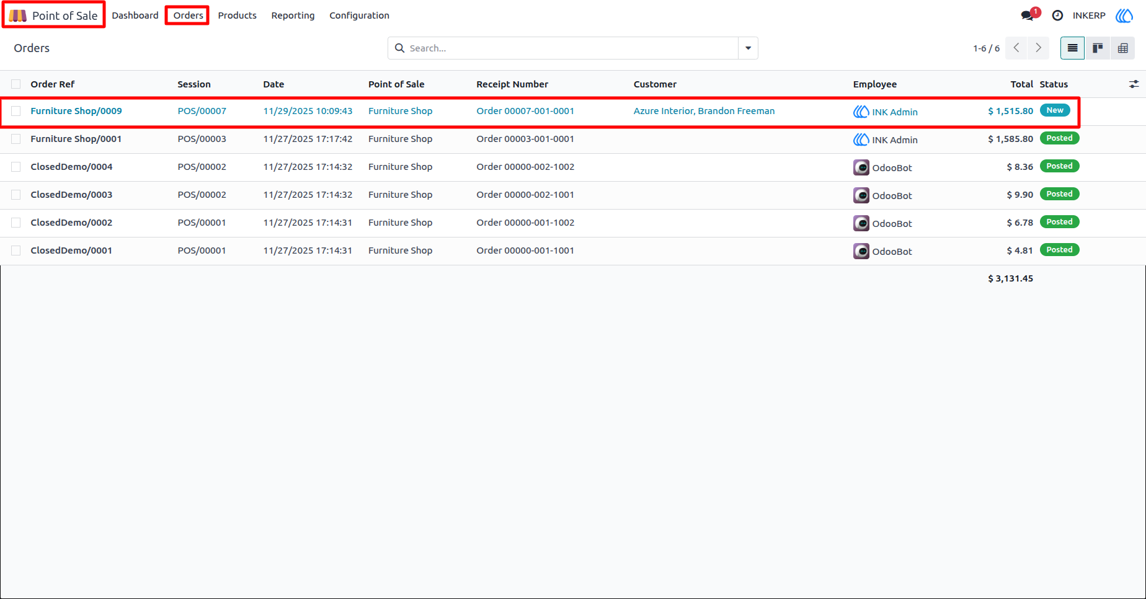Check the Furniture Shop/0009 row checkbox
Image resolution: width=1146 pixels, height=599 pixels.
point(16,111)
